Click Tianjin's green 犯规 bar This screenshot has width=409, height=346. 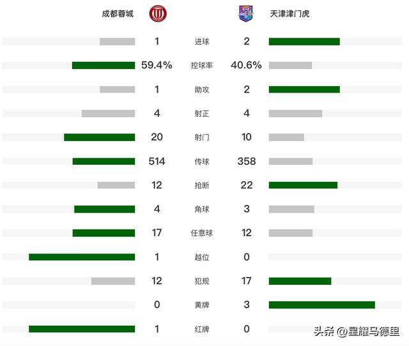tap(300, 281)
